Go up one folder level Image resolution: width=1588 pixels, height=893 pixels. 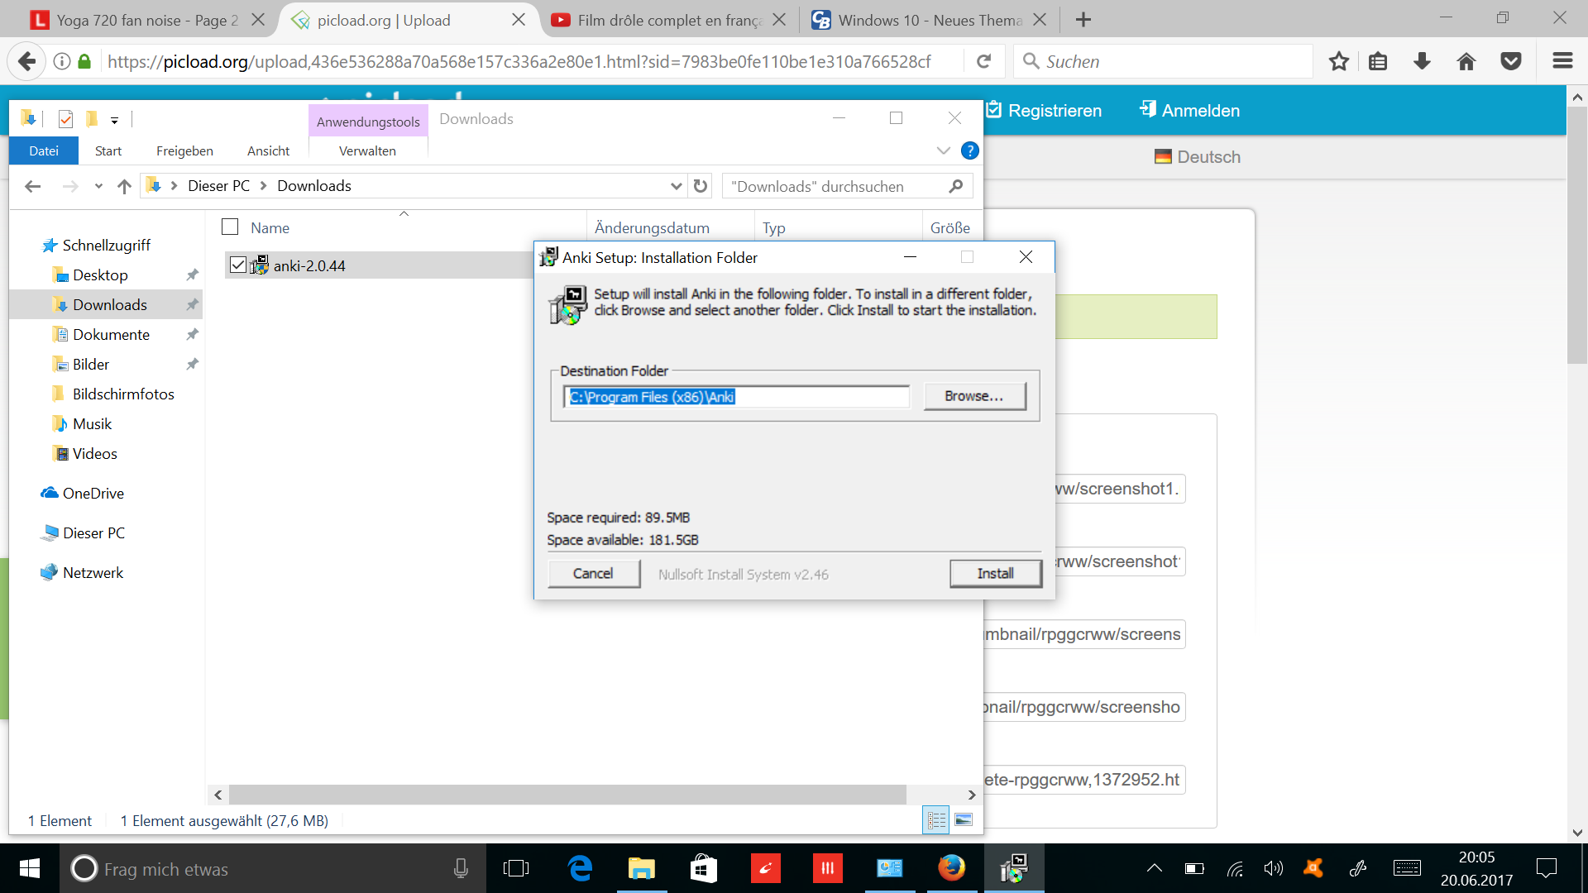(x=124, y=186)
